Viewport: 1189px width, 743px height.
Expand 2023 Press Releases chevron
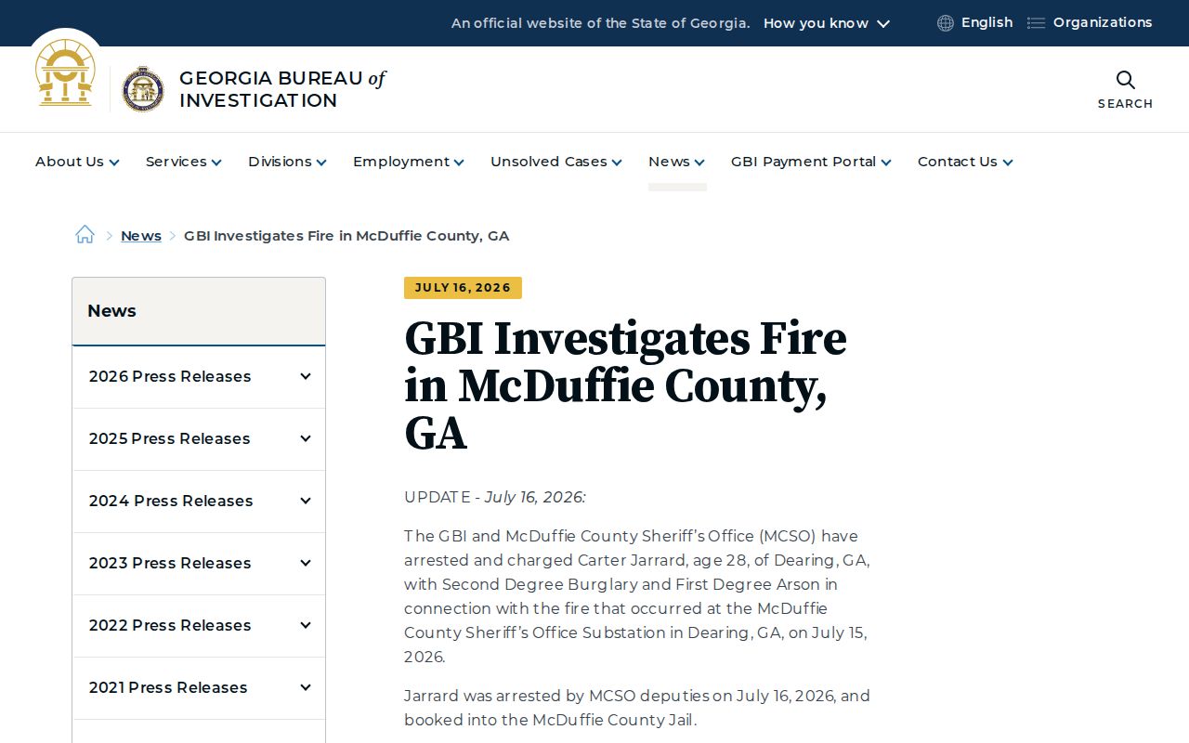[x=305, y=563]
